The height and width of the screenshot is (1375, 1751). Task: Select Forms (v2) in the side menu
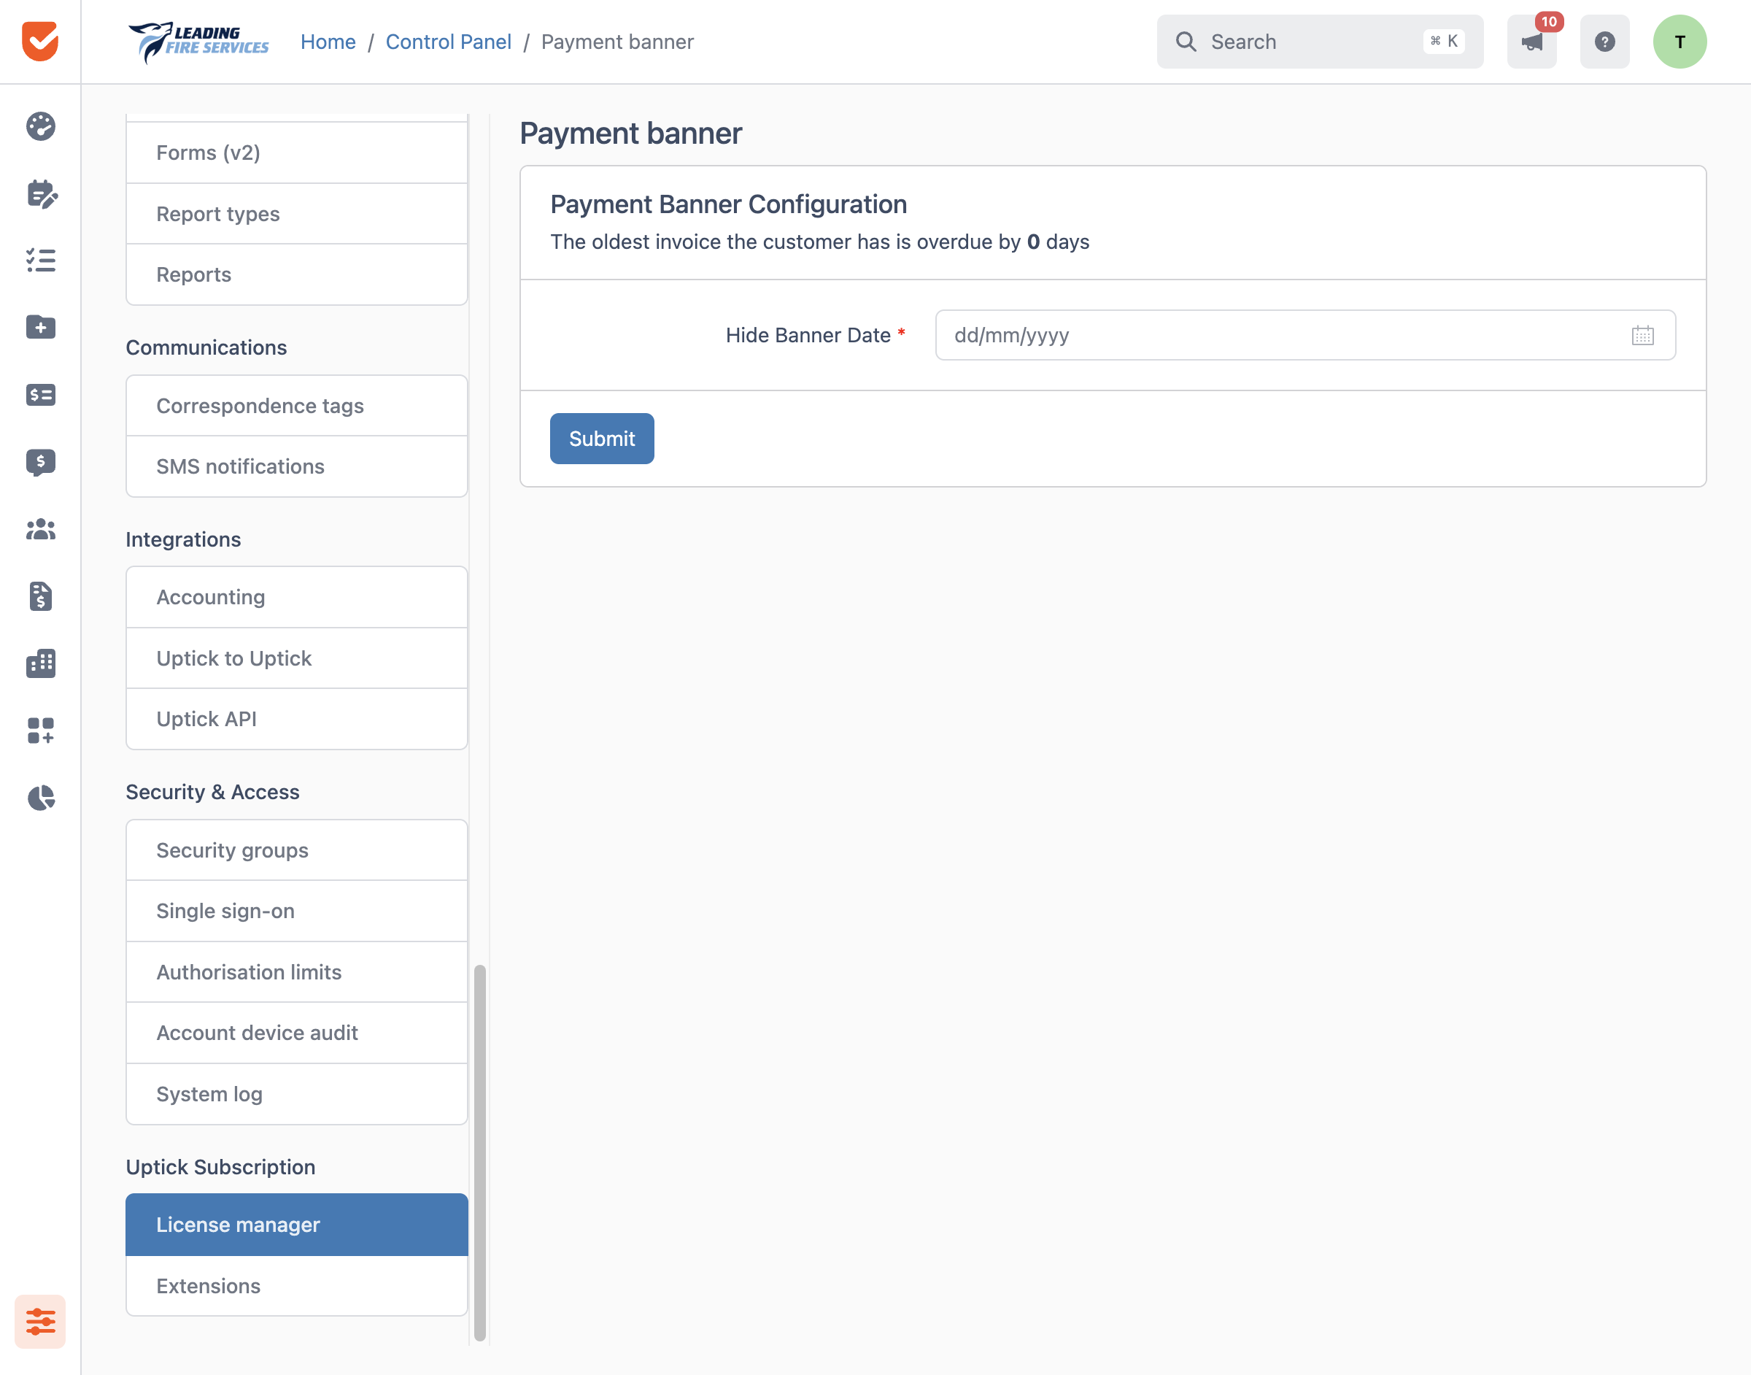coord(297,152)
